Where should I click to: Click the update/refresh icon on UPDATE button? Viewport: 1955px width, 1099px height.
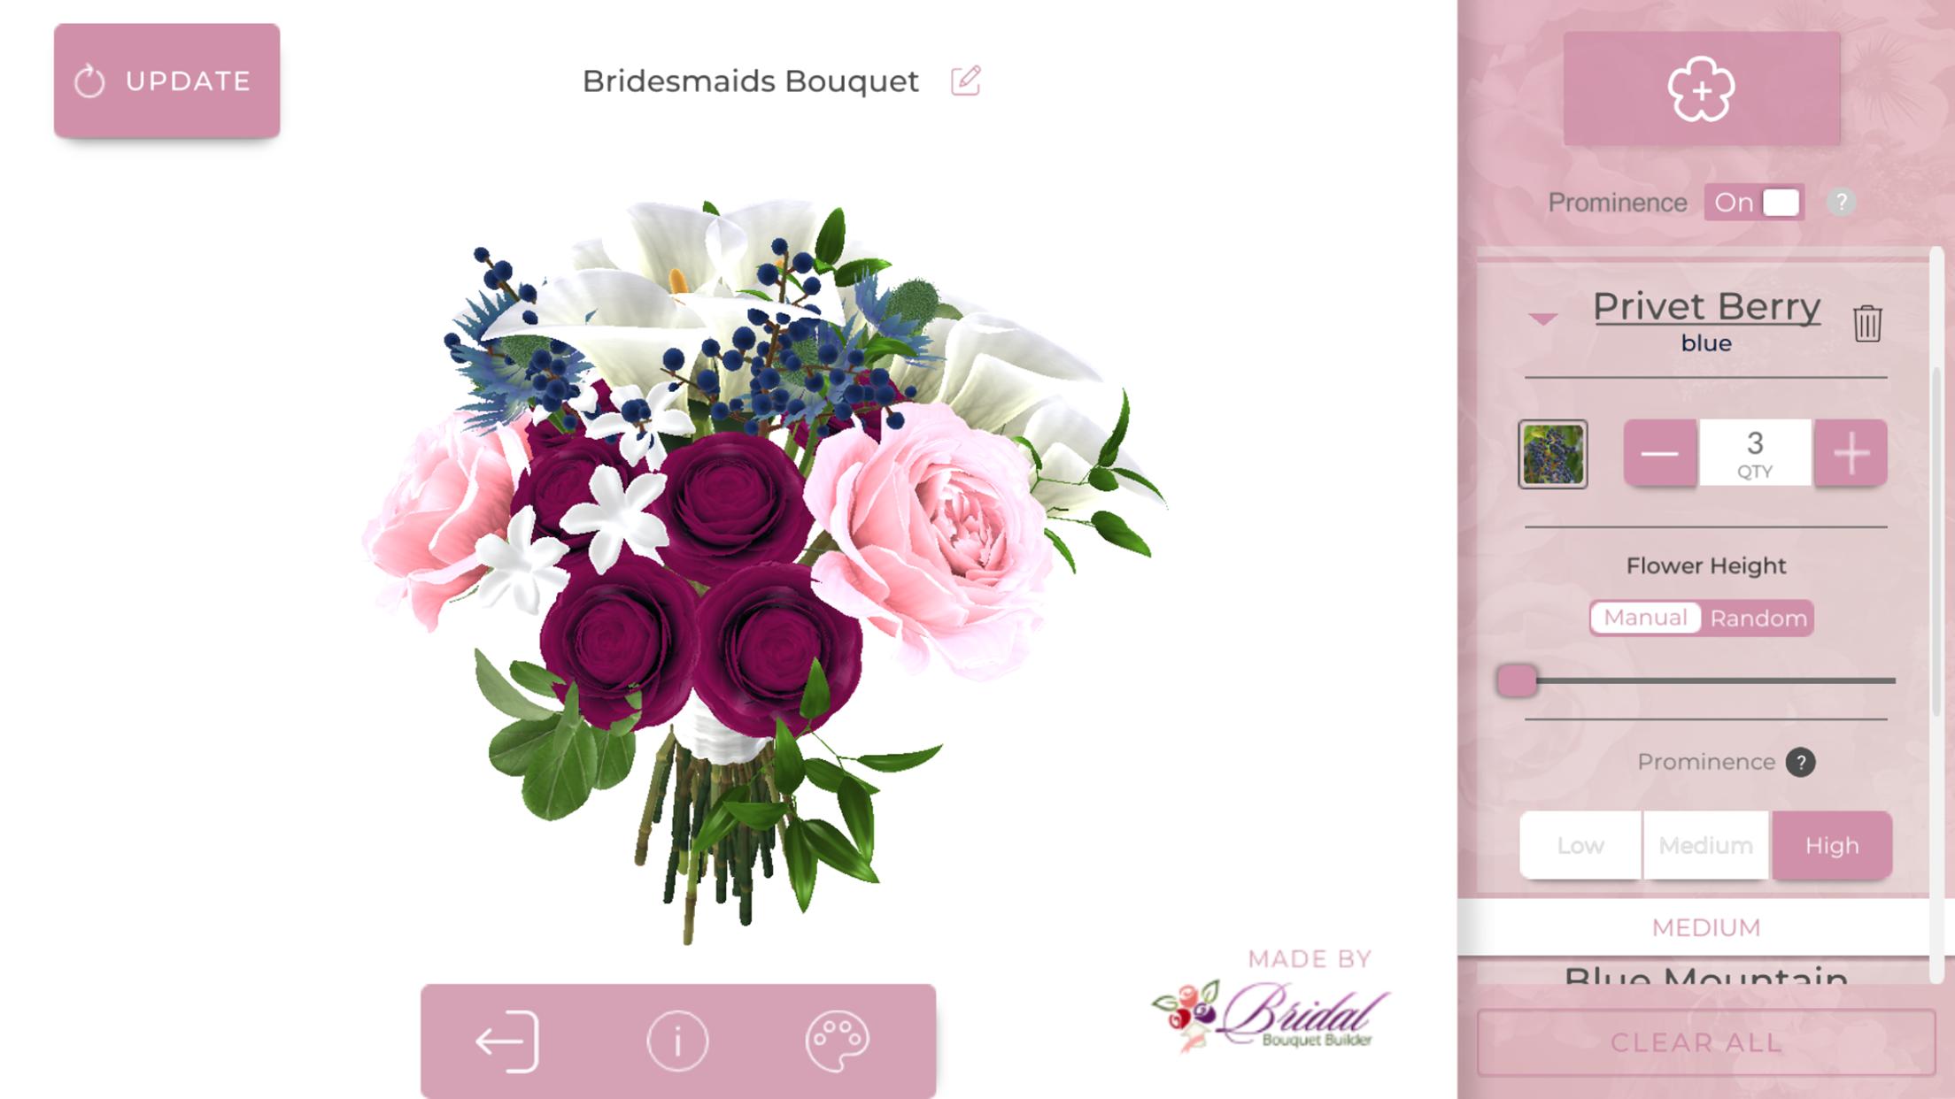(90, 81)
